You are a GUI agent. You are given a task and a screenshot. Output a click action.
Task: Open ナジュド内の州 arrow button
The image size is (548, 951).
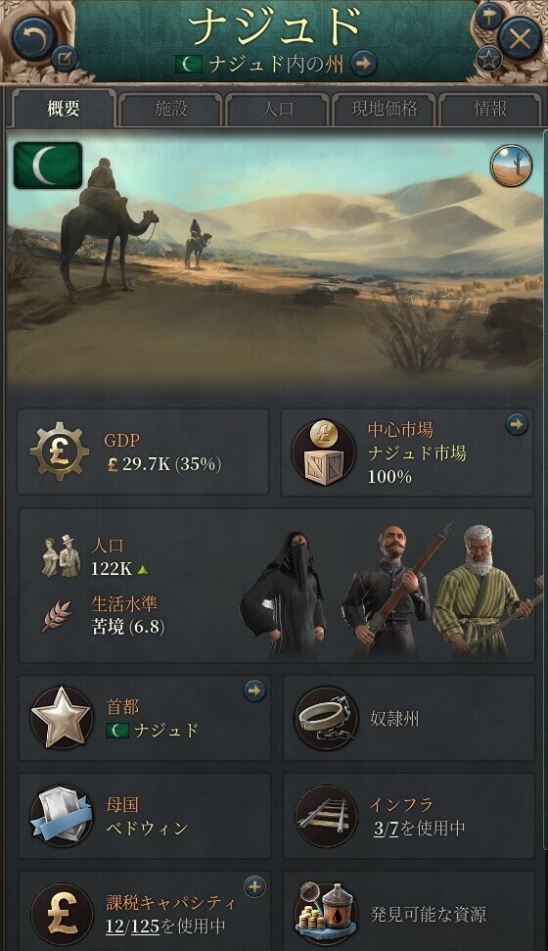[363, 63]
